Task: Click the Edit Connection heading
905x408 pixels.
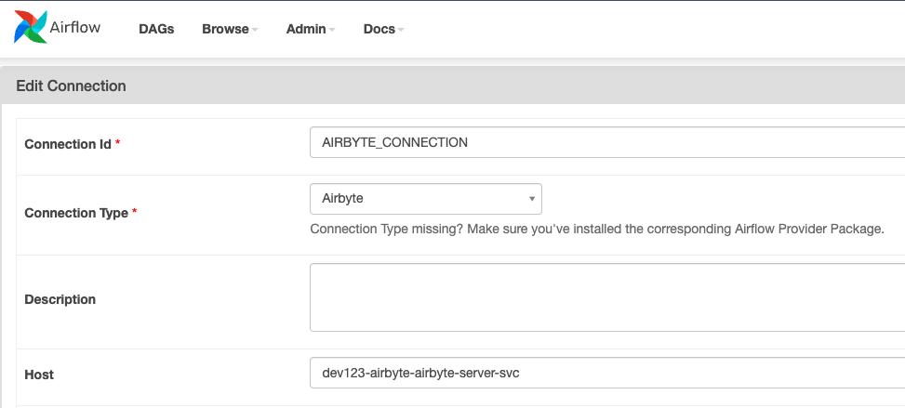Action: pos(71,86)
